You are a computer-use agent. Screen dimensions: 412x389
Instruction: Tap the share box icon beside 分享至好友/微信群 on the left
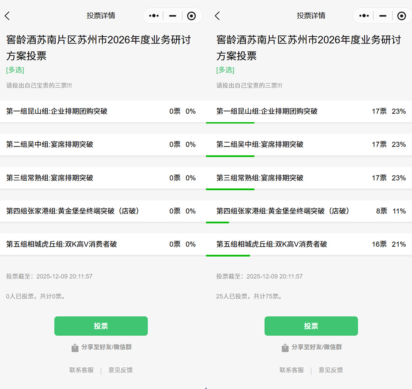click(x=75, y=347)
